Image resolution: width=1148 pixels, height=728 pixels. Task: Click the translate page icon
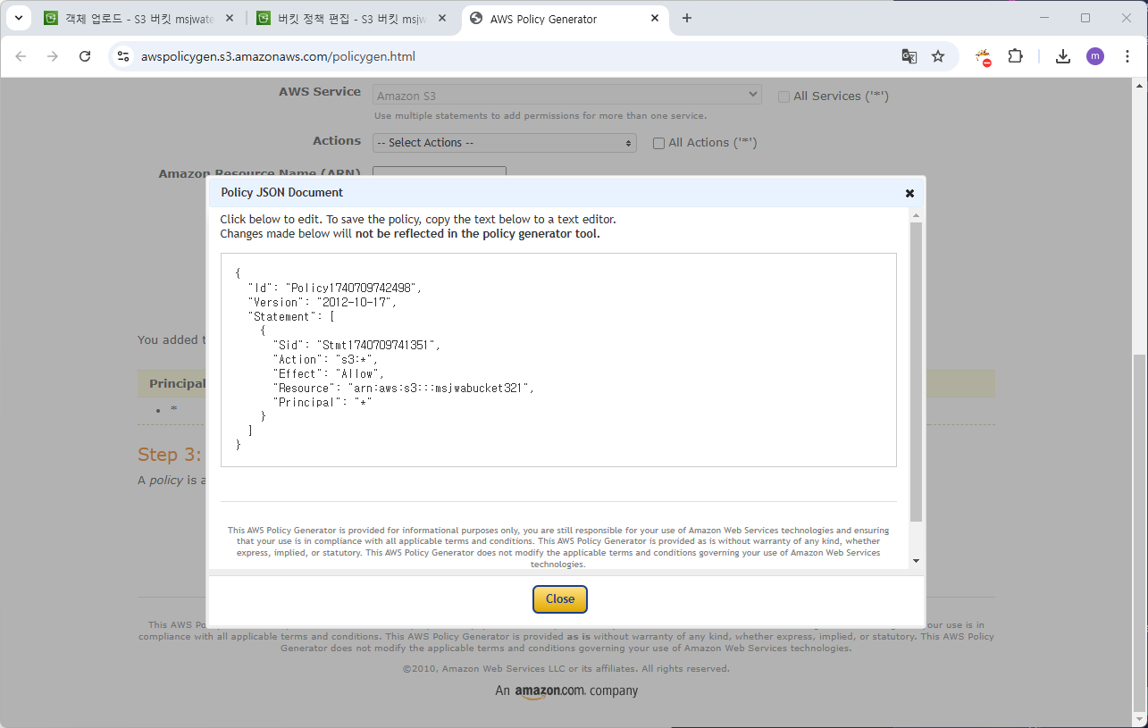point(909,56)
